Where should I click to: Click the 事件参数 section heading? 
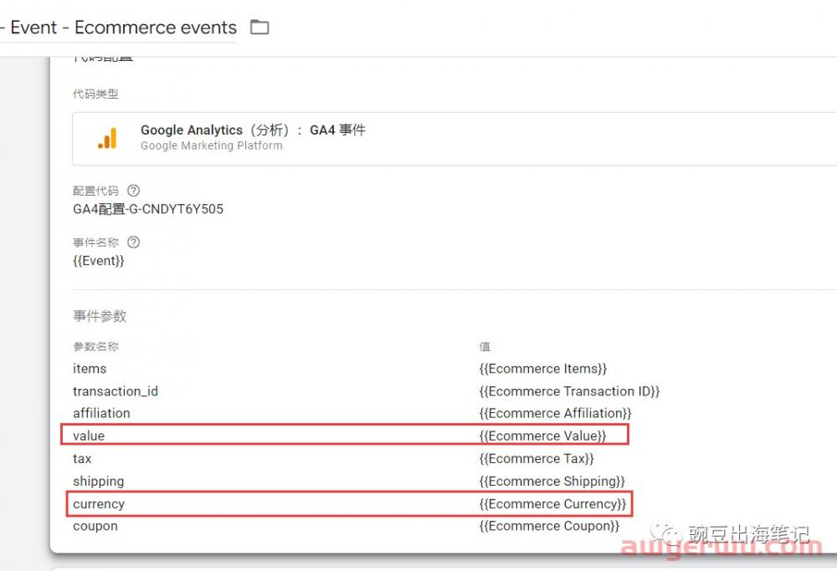click(x=100, y=316)
